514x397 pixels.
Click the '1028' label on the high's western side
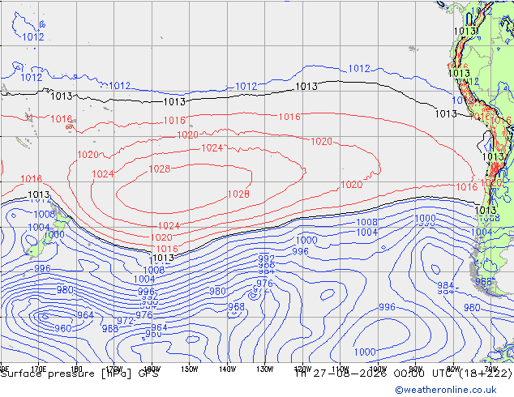(160, 169)
